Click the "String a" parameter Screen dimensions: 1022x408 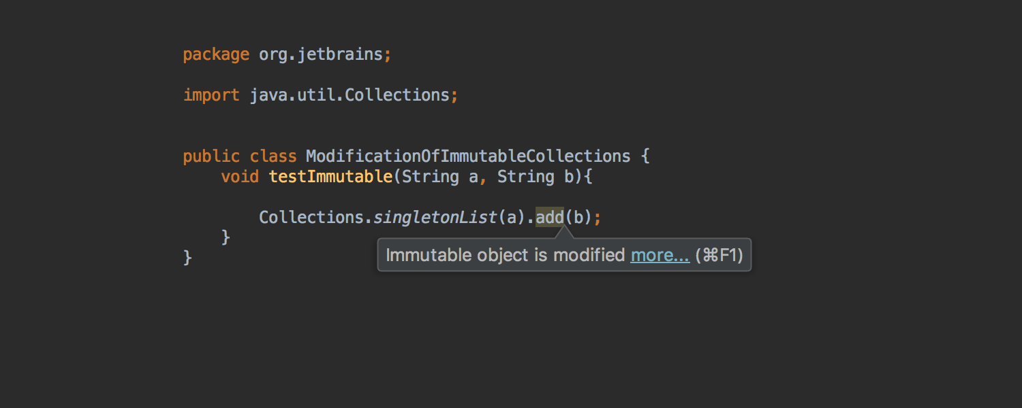tap(440, 177)
